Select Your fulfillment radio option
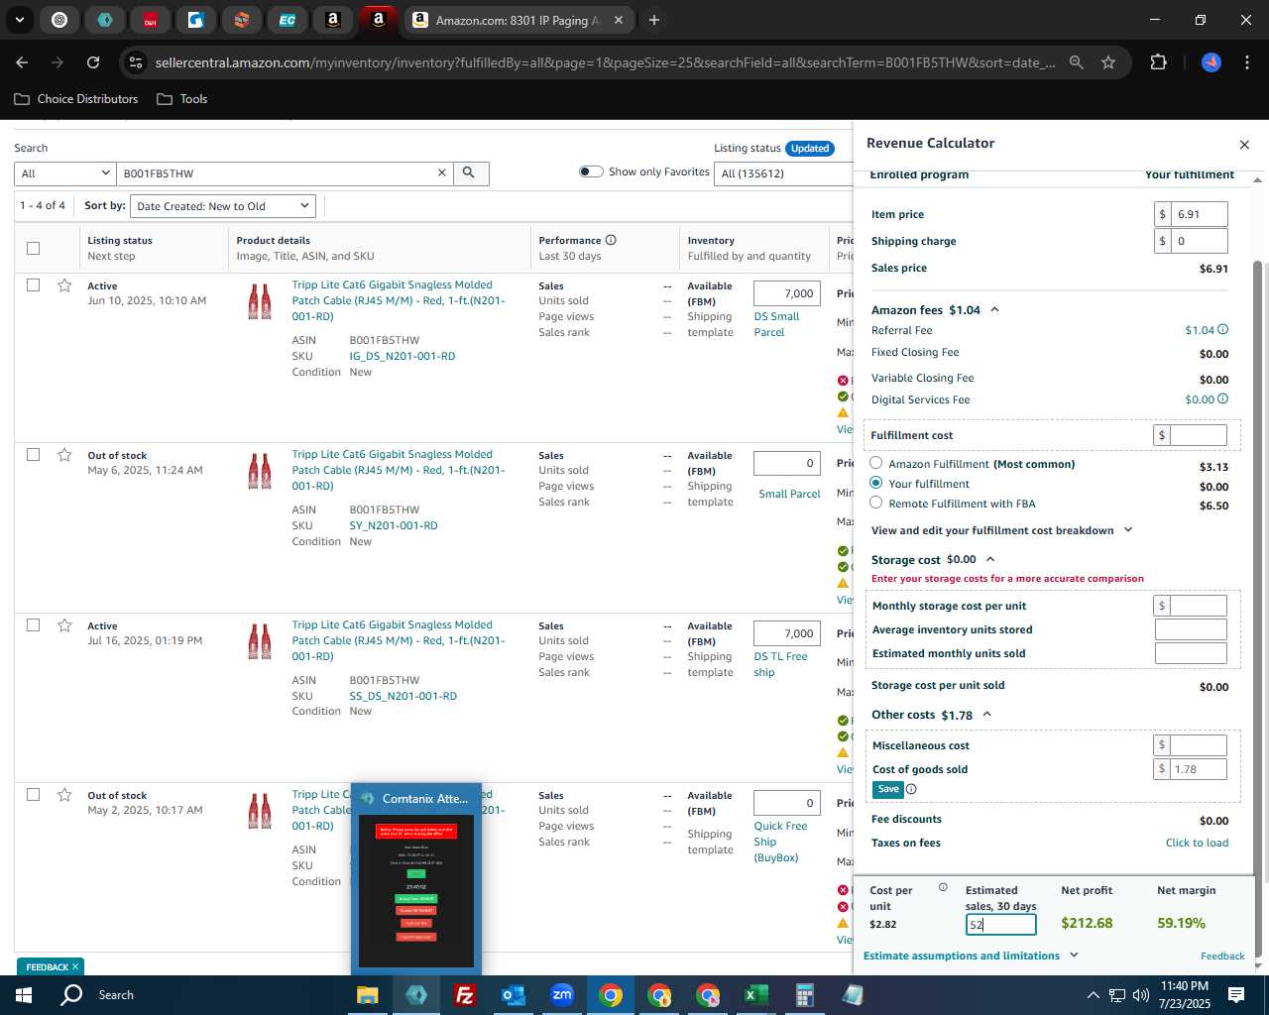The image size is (1269, 1015). (x=876, y=483)
